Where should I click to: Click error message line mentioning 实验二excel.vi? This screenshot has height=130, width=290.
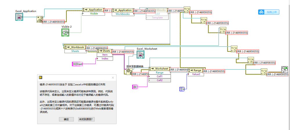point(73,84)
